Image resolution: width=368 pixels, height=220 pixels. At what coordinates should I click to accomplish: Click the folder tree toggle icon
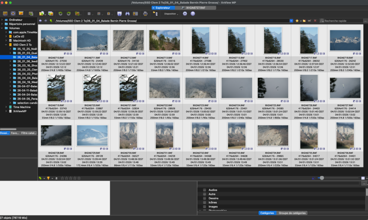click(x=155, y=14)
